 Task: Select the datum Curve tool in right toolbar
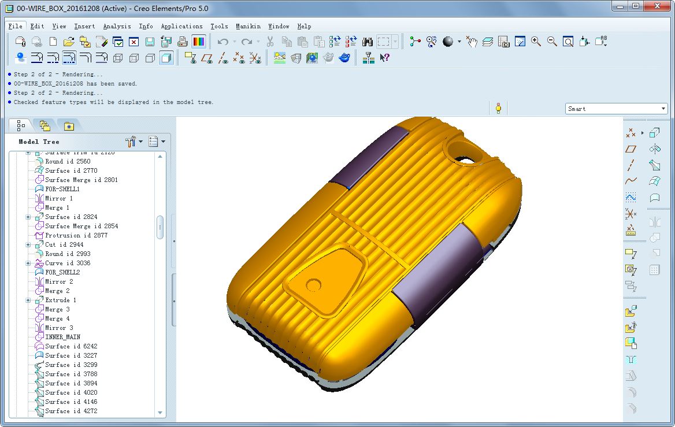(631, 181)
